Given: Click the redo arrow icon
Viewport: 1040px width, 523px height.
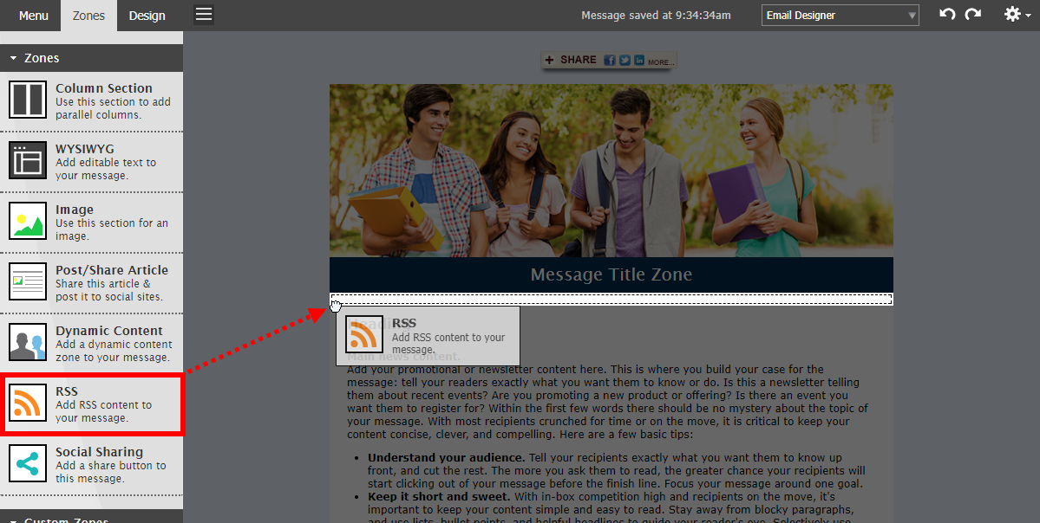Looking at the screenshot, I should 973,14.
